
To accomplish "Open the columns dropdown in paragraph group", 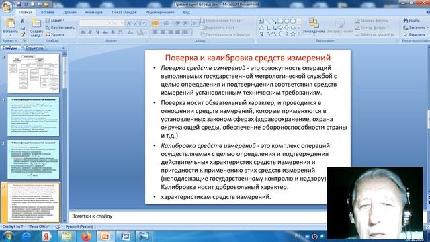I will click(x=187, y=32).
